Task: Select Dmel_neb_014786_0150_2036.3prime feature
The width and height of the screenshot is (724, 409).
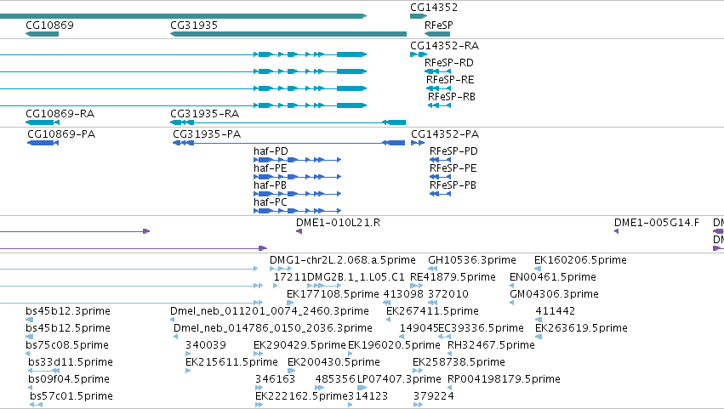Action: 175,337
